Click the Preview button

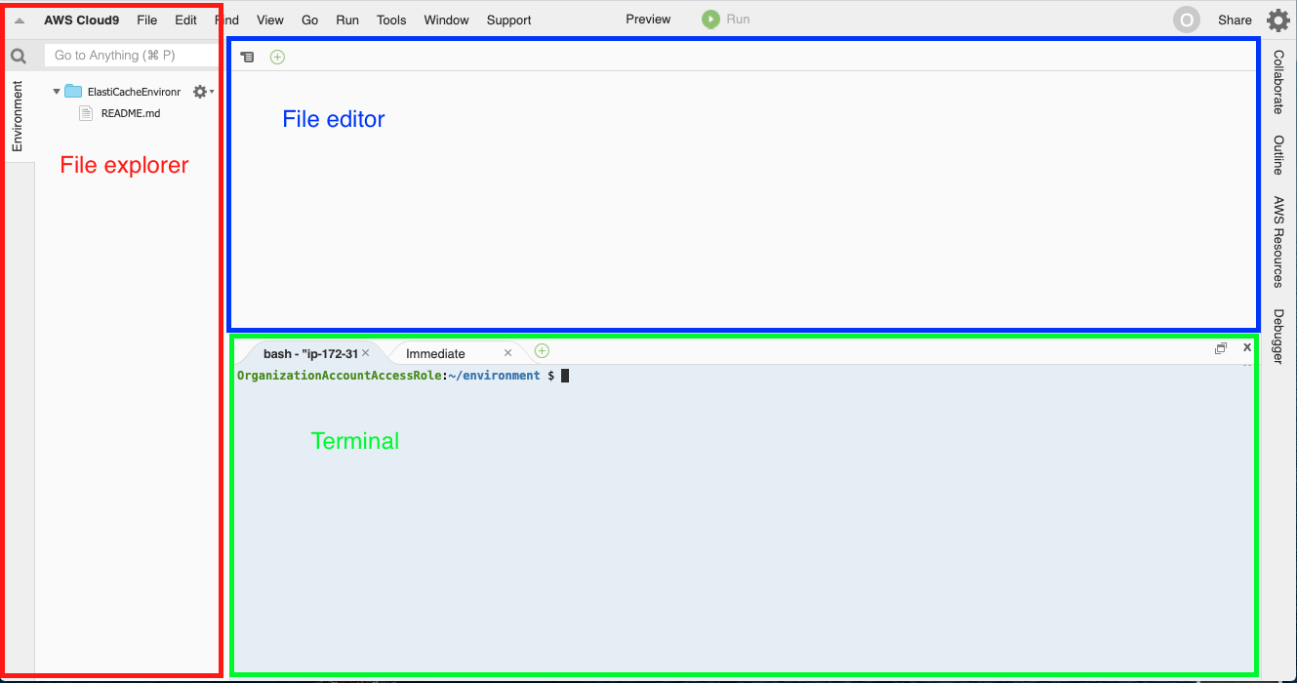[x=648, y=20]
